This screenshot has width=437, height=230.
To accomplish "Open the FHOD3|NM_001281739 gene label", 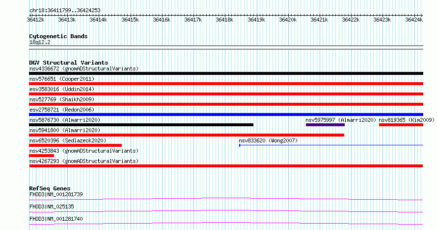I will pos(56,194).
